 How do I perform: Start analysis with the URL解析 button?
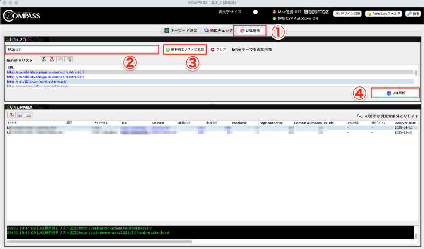click(x=396, y=93)
